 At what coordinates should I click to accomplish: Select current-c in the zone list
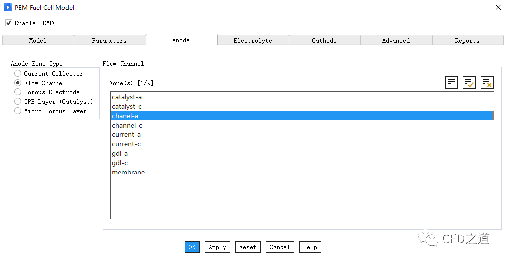click(x=302, y=144)
